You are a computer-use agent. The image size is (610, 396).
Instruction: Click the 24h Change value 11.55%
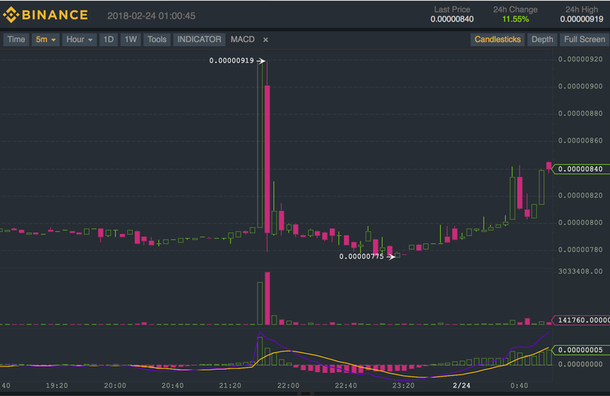[515, 19]
